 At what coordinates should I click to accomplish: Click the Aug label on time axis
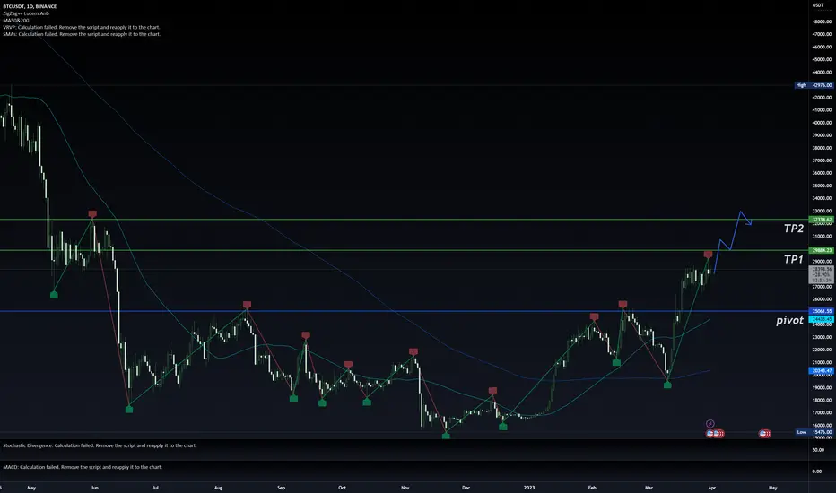click(218, 488)
